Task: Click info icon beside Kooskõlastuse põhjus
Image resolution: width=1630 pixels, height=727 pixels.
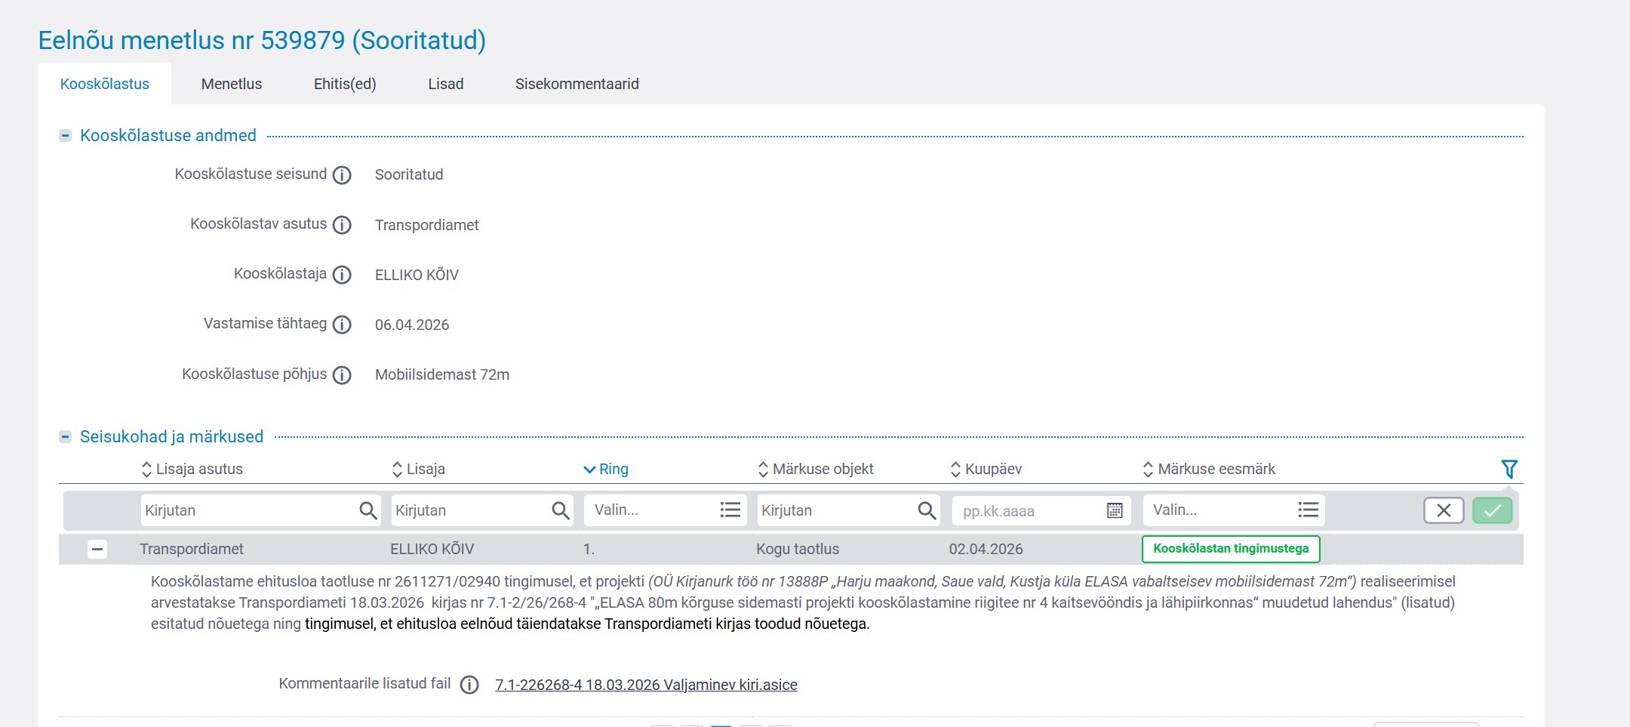Action: coord(342,375)
